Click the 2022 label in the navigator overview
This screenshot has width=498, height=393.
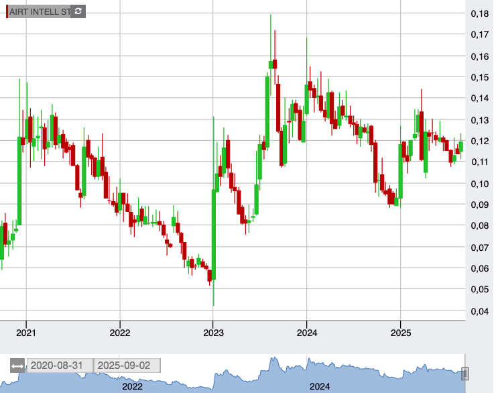133,387
